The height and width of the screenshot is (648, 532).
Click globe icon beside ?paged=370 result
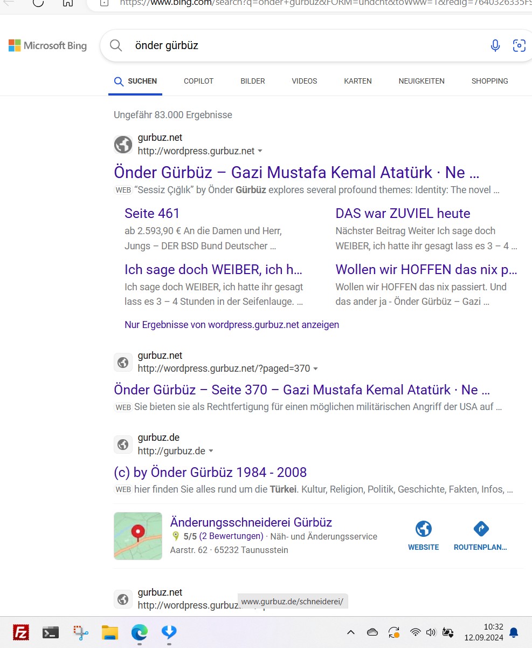(x=123, y=363)
